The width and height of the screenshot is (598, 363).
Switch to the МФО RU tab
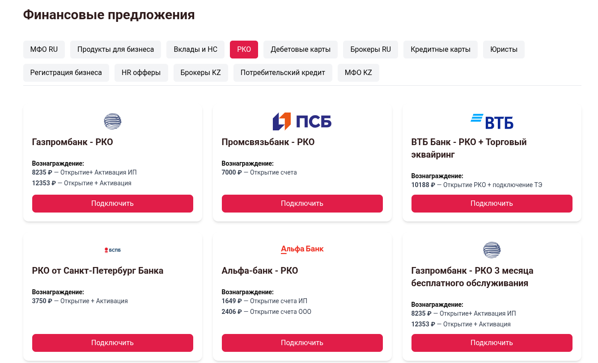[x=44, y=50]
